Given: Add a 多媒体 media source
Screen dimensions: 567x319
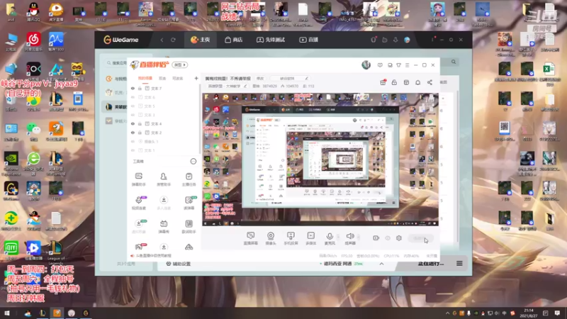Looking at the screenshot, I should pyautogui.click(x=310, y=238).
